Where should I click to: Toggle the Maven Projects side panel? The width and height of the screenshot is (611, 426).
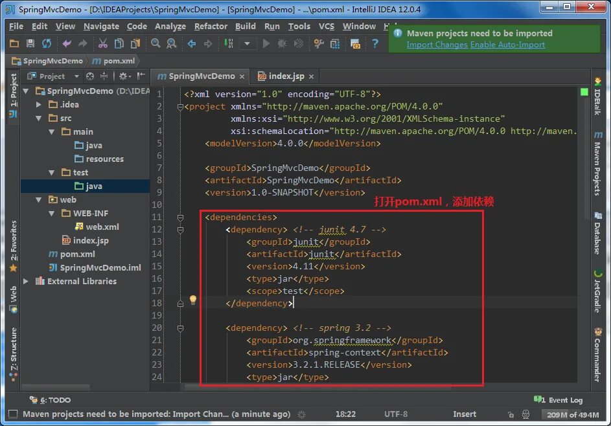597,163
